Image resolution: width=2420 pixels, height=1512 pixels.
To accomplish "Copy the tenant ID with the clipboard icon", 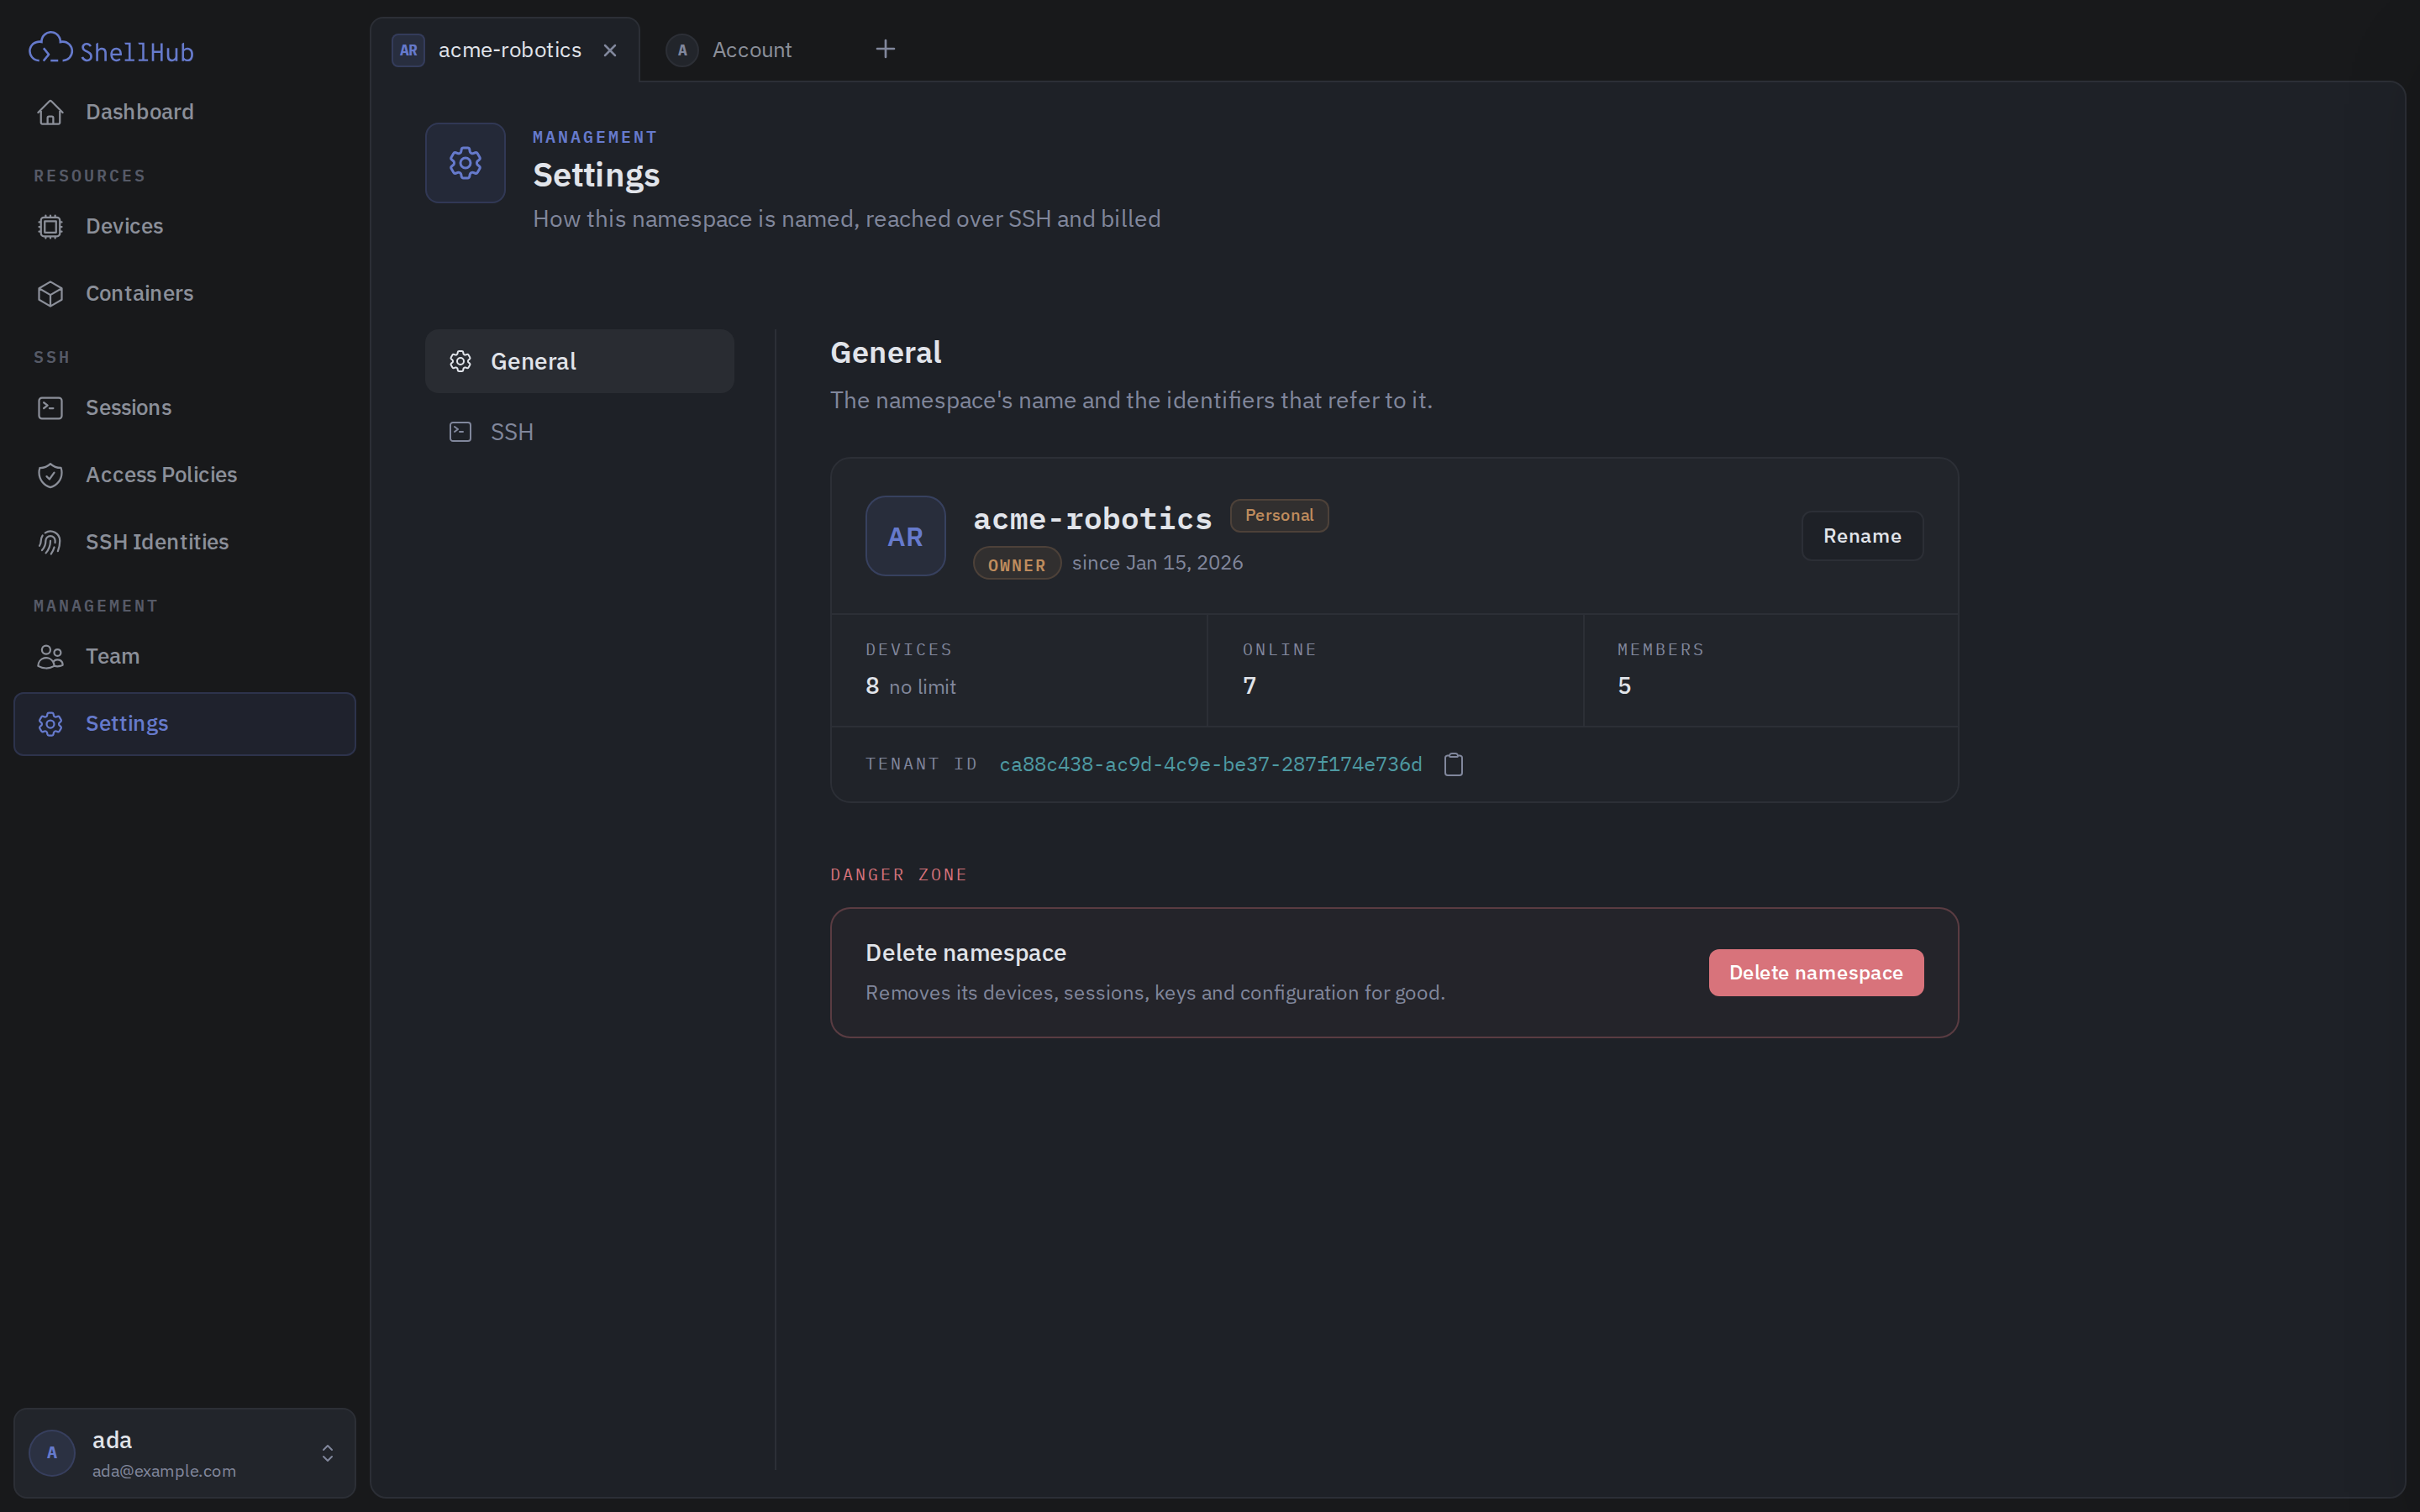I will click(1453, 765).
